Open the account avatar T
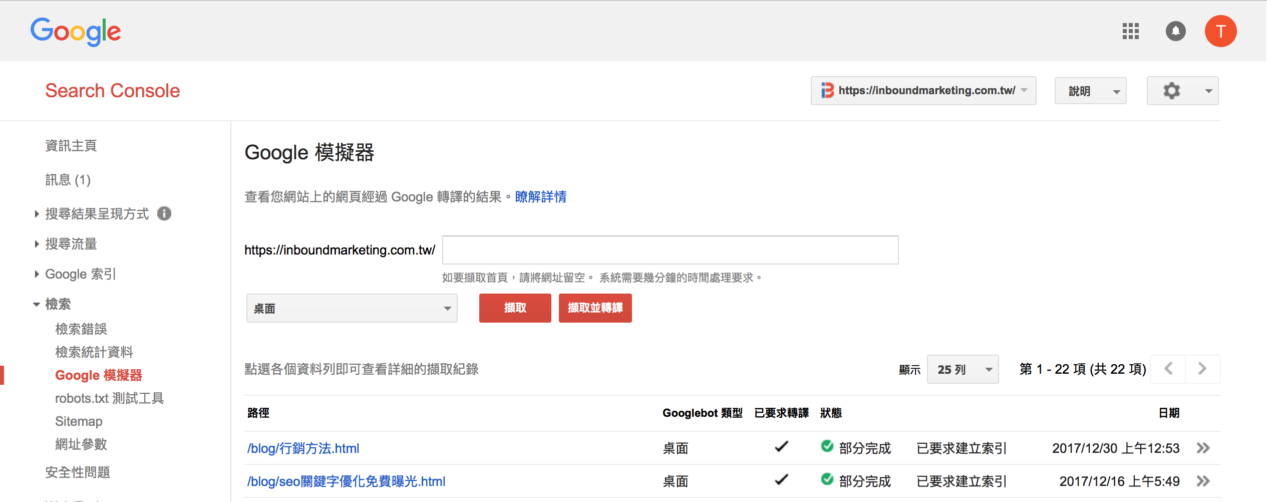Image resolution: width=1267 pixels, height=502 pixels. point(1220,31)
